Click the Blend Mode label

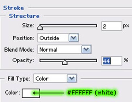click(19, 50)
